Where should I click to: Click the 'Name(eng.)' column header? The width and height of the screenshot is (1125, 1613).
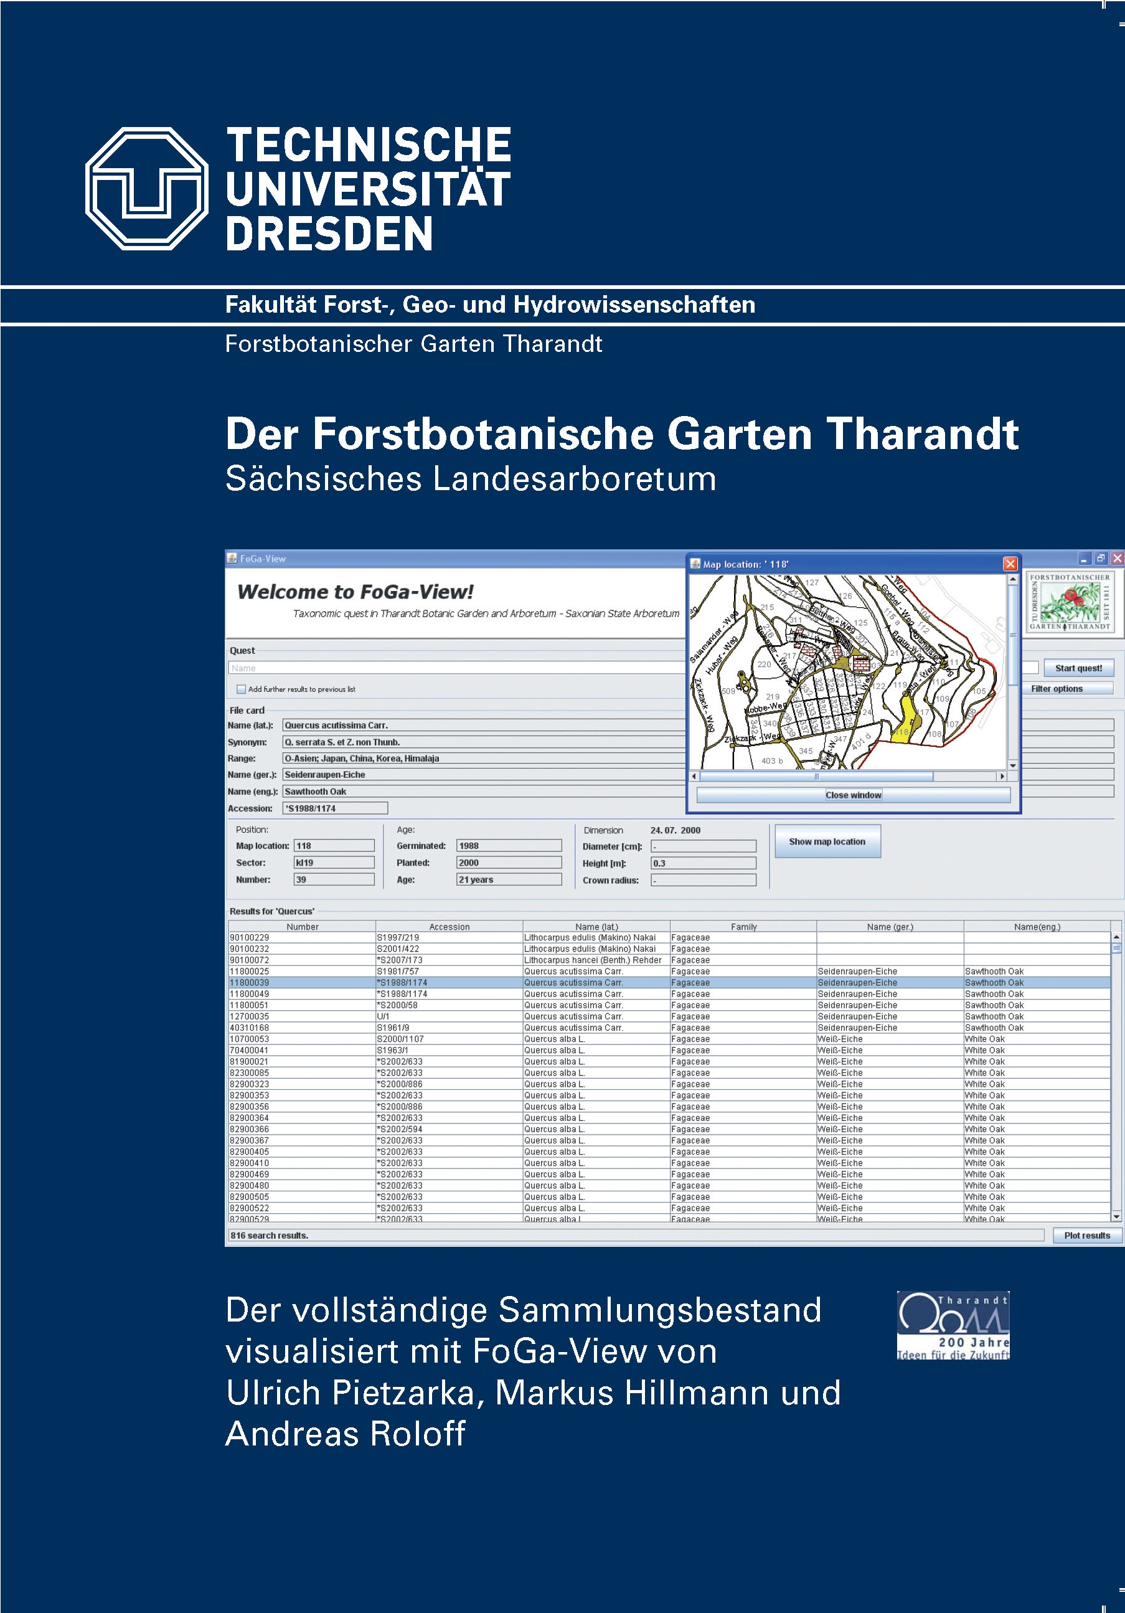coord(1037,927)
